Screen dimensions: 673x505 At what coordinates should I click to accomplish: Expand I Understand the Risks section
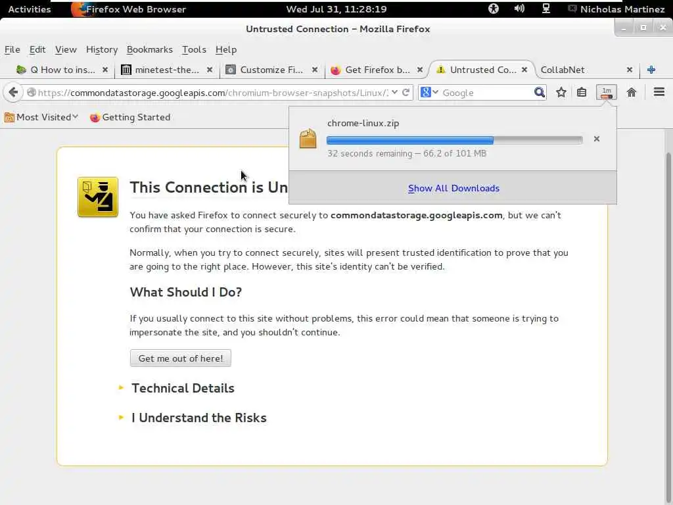pos(193,418)
